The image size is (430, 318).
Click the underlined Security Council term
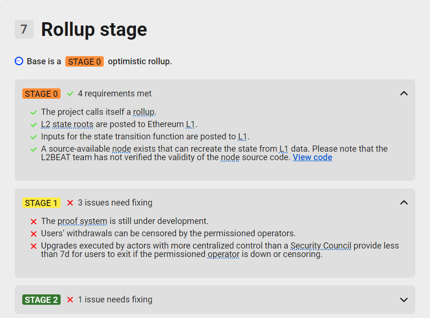point(321,246)
